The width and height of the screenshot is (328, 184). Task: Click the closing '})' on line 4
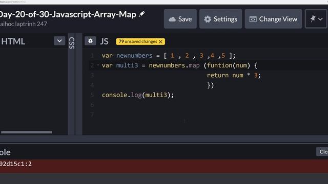211,85
